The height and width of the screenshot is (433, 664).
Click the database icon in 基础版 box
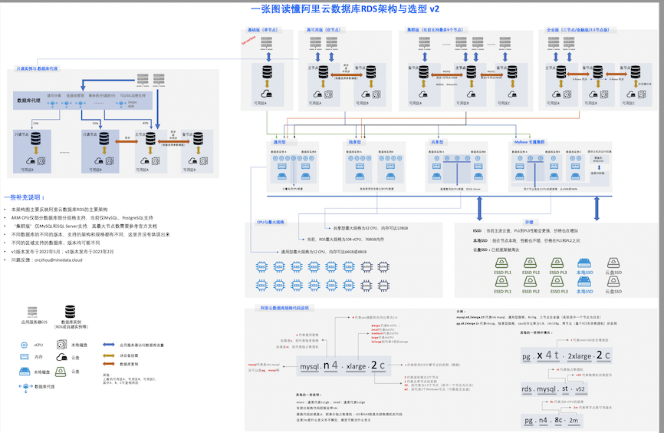pyautogui.click(x=267, y=72)
